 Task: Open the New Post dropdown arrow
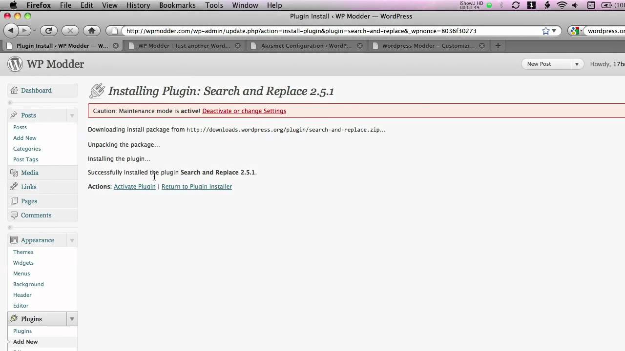click(x=577, y=64)
